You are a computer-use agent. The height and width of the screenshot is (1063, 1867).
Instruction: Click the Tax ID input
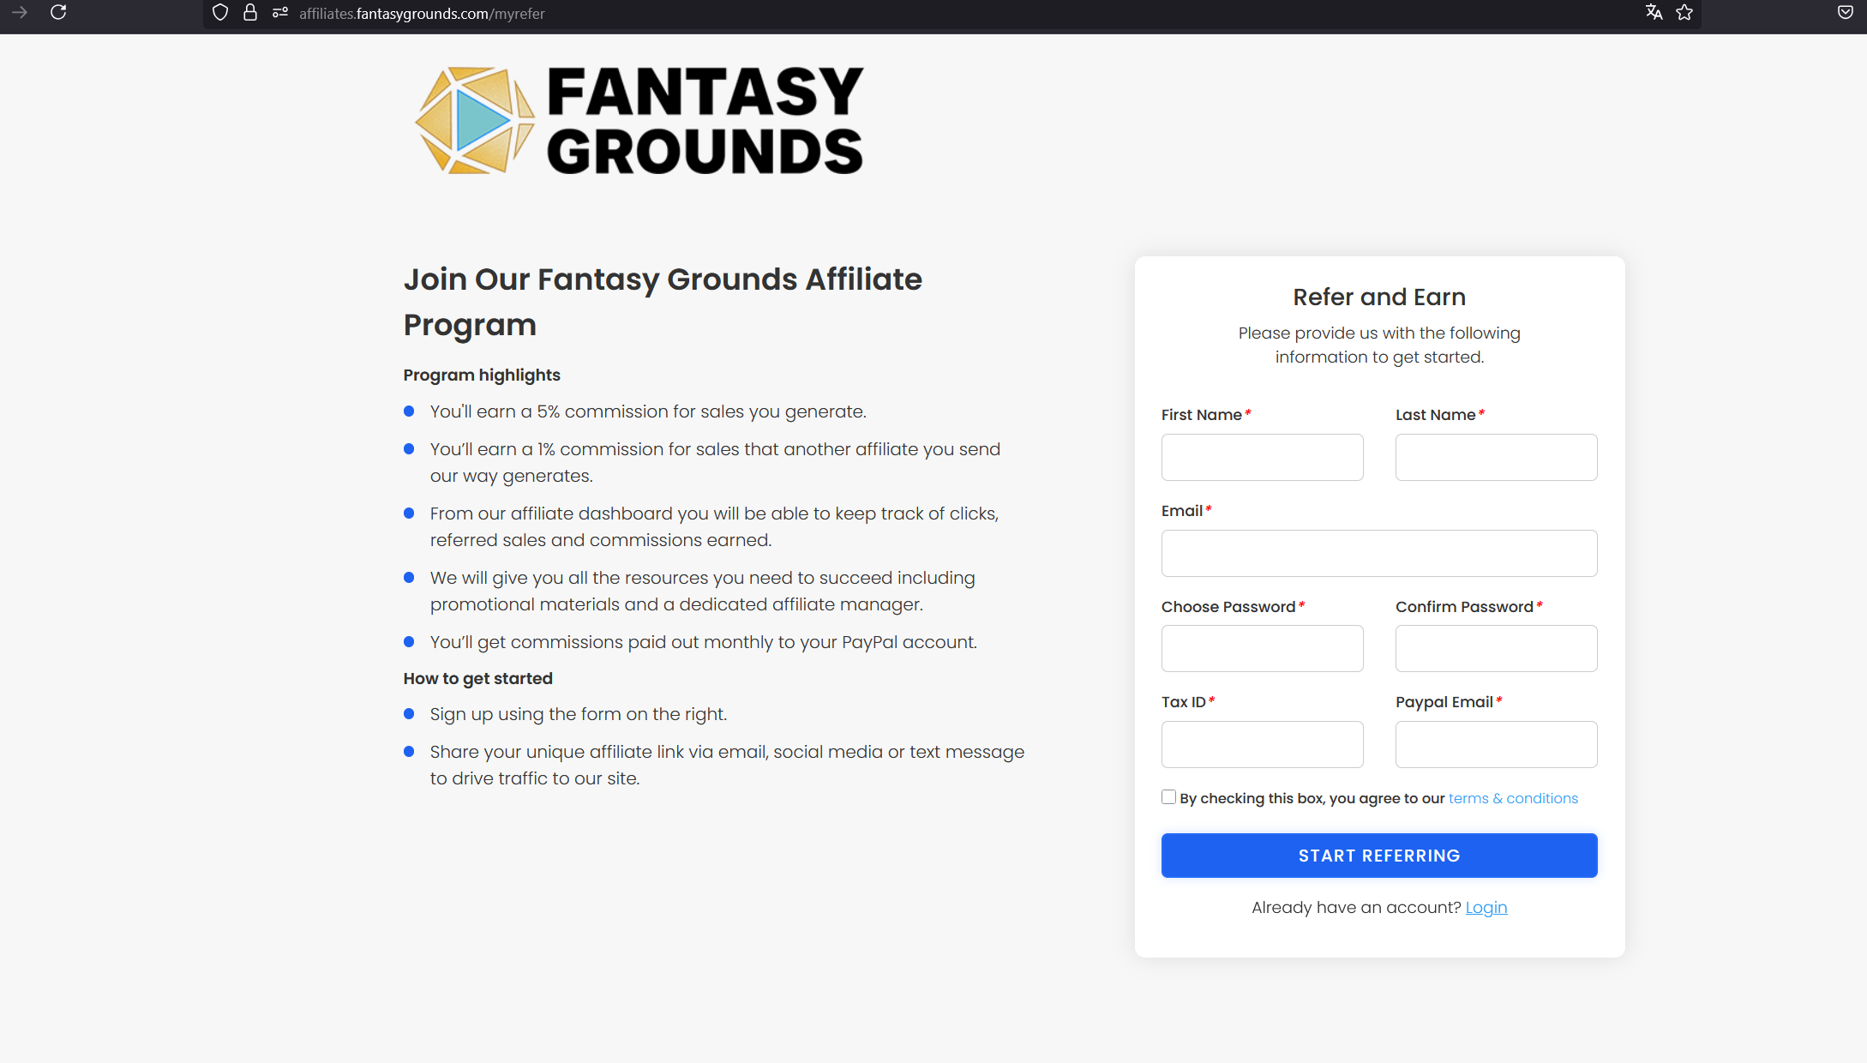pos(1262,744)
